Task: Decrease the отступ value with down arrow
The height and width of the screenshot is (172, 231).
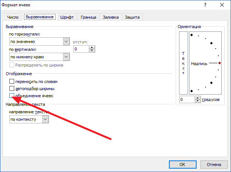Action: (92, 51)
